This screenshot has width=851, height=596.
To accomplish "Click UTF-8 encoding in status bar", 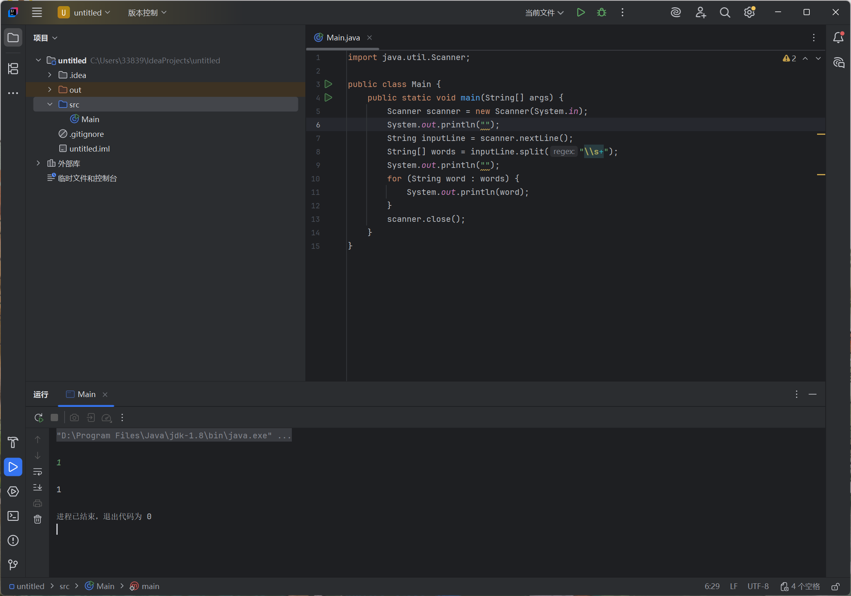I will click(758, 587).
